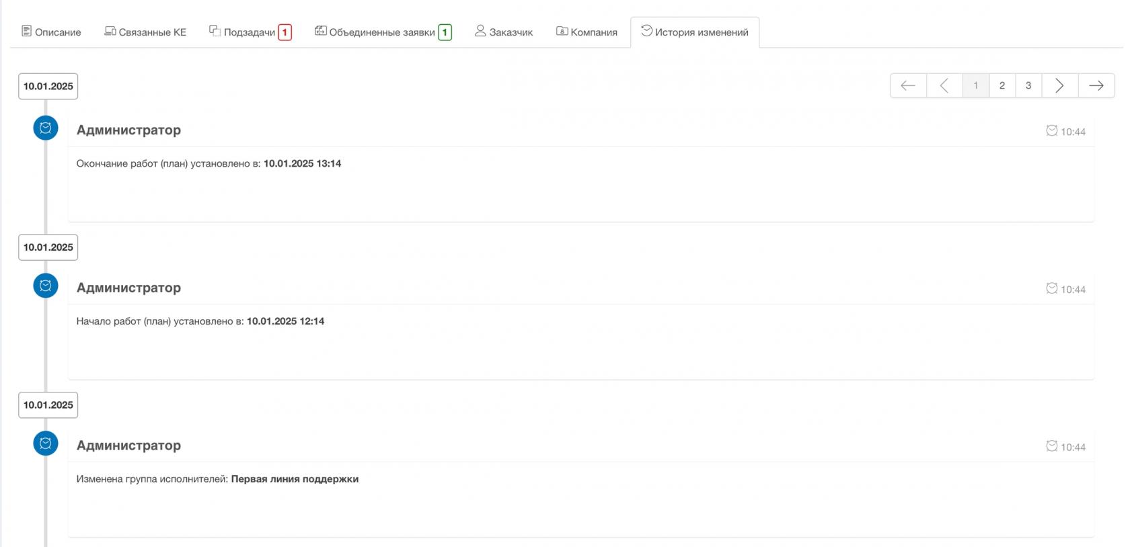1130x547 pixels.
Task: Click timeline icon for Окончание работ entry
Action: tap(46, 128)
